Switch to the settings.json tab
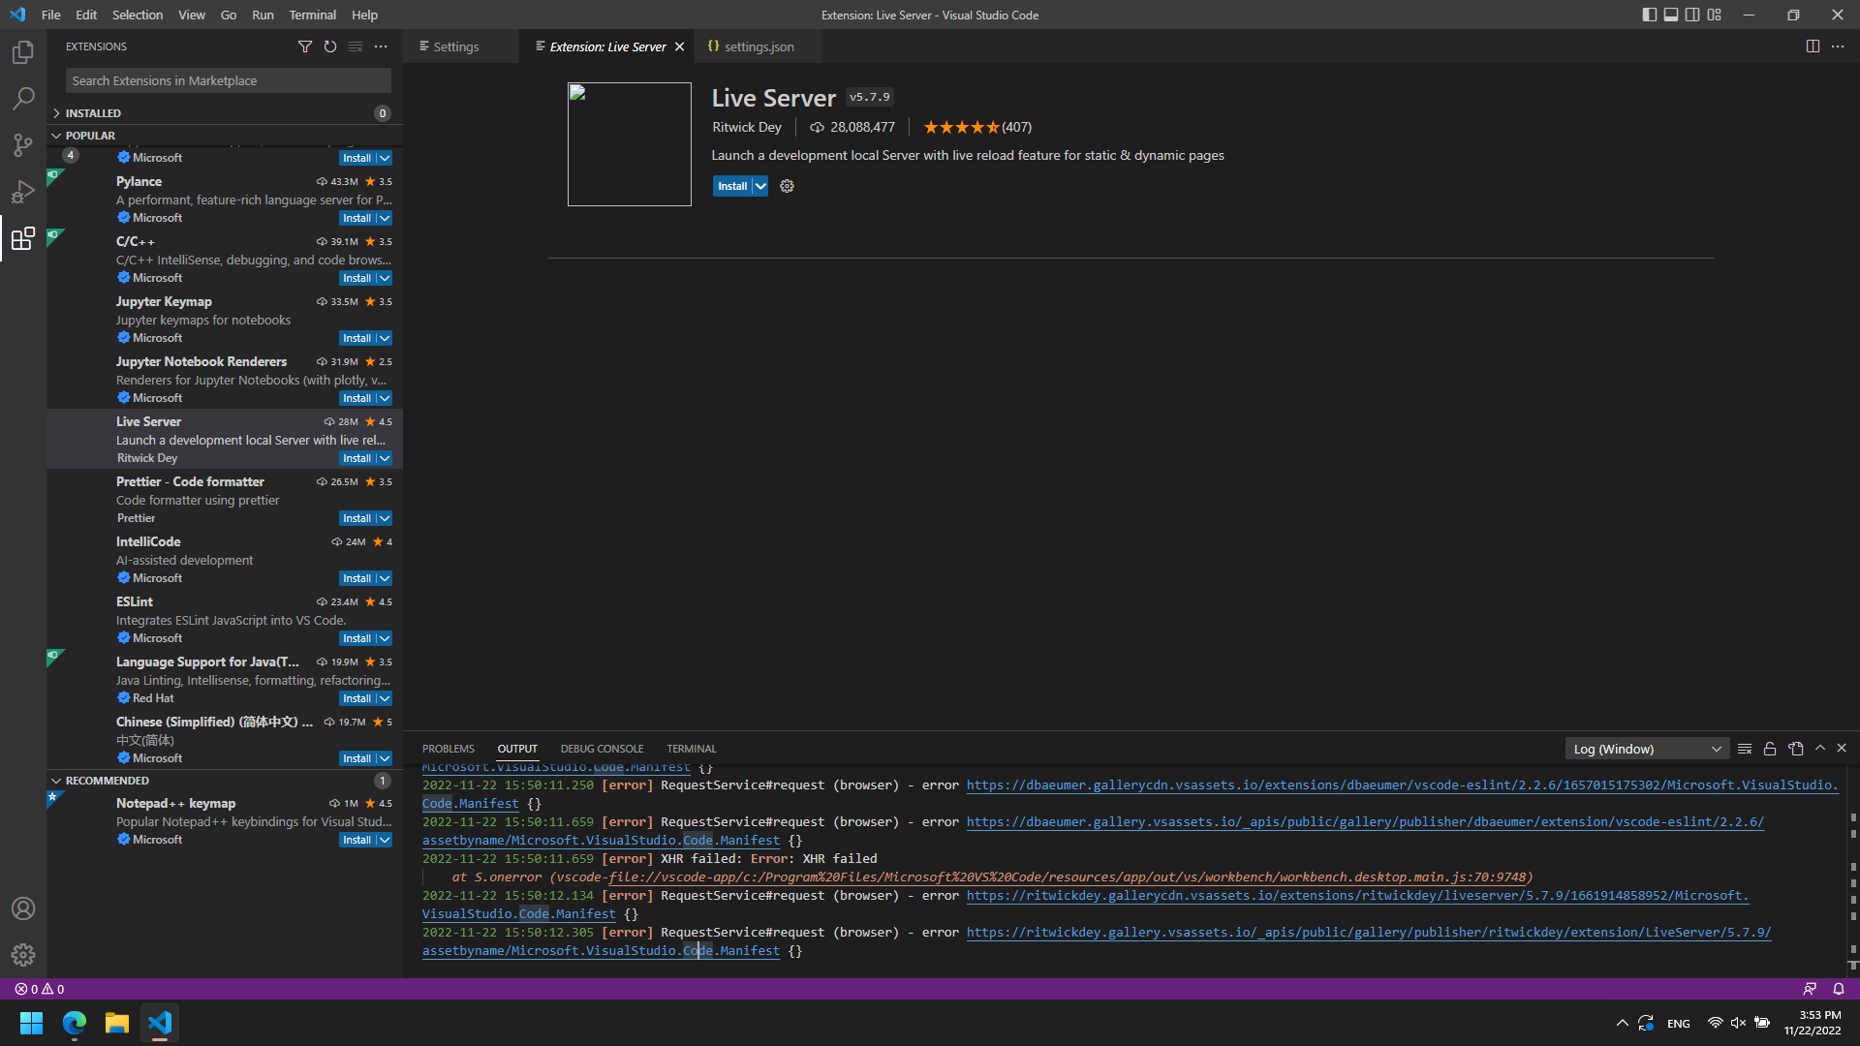Image resolution: width=1860 pixels, height=1046 pixels. (x=759, y=46)
